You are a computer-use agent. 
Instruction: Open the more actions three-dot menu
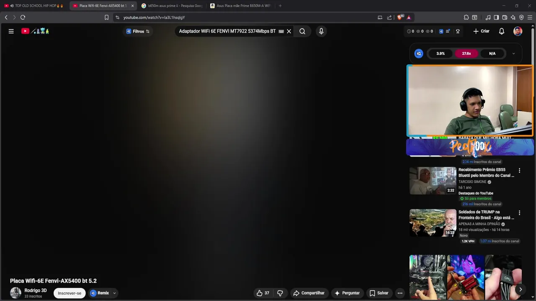[400, 293]
